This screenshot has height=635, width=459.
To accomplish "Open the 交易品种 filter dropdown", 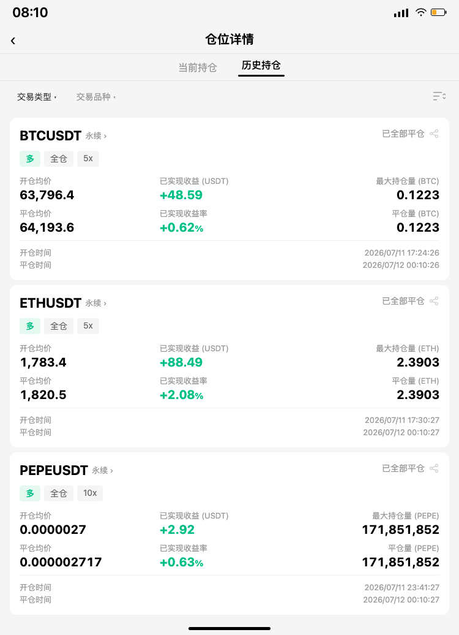I will [x=96, y=97].
